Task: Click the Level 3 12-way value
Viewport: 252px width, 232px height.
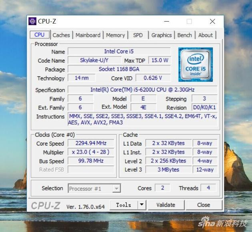Action: pyautogui.click(x=205, y=169)
